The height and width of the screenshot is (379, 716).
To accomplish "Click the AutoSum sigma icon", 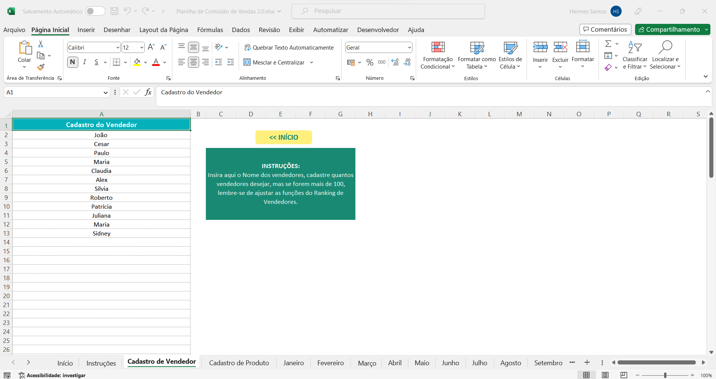I will click(608, 44).
